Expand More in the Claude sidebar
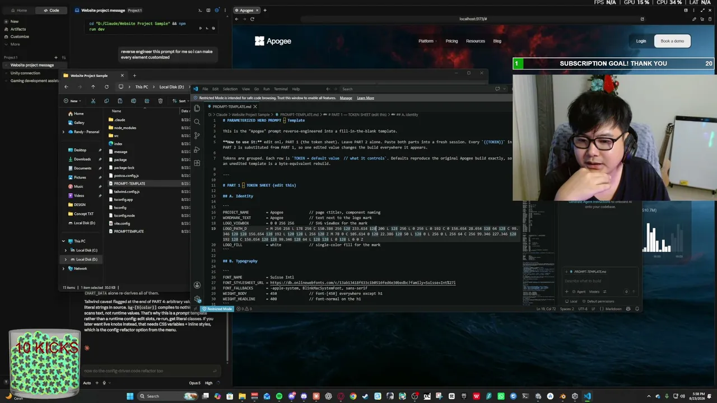This screenshot has width=717, height=403. [x=15, y=44]
